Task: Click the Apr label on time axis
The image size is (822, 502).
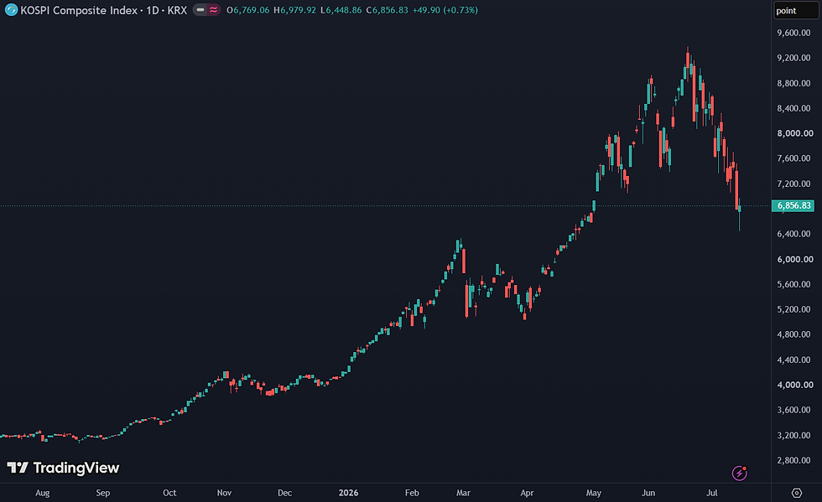Action: coord(527,493)
